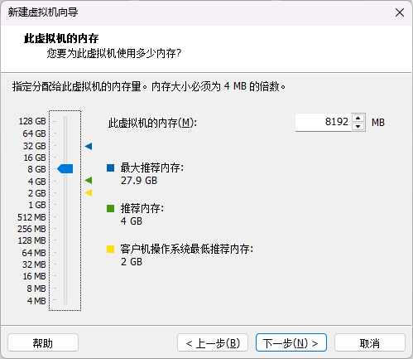413x359 pixels.
Task: Click the memory slider thumb at 8 GB
Action: pos(65,168)
